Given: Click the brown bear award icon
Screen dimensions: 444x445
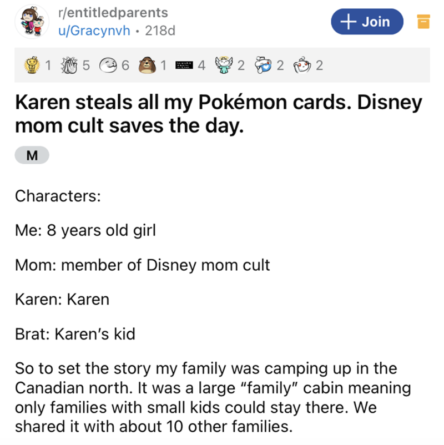Looking at the screenshot, I should point(147,67).
